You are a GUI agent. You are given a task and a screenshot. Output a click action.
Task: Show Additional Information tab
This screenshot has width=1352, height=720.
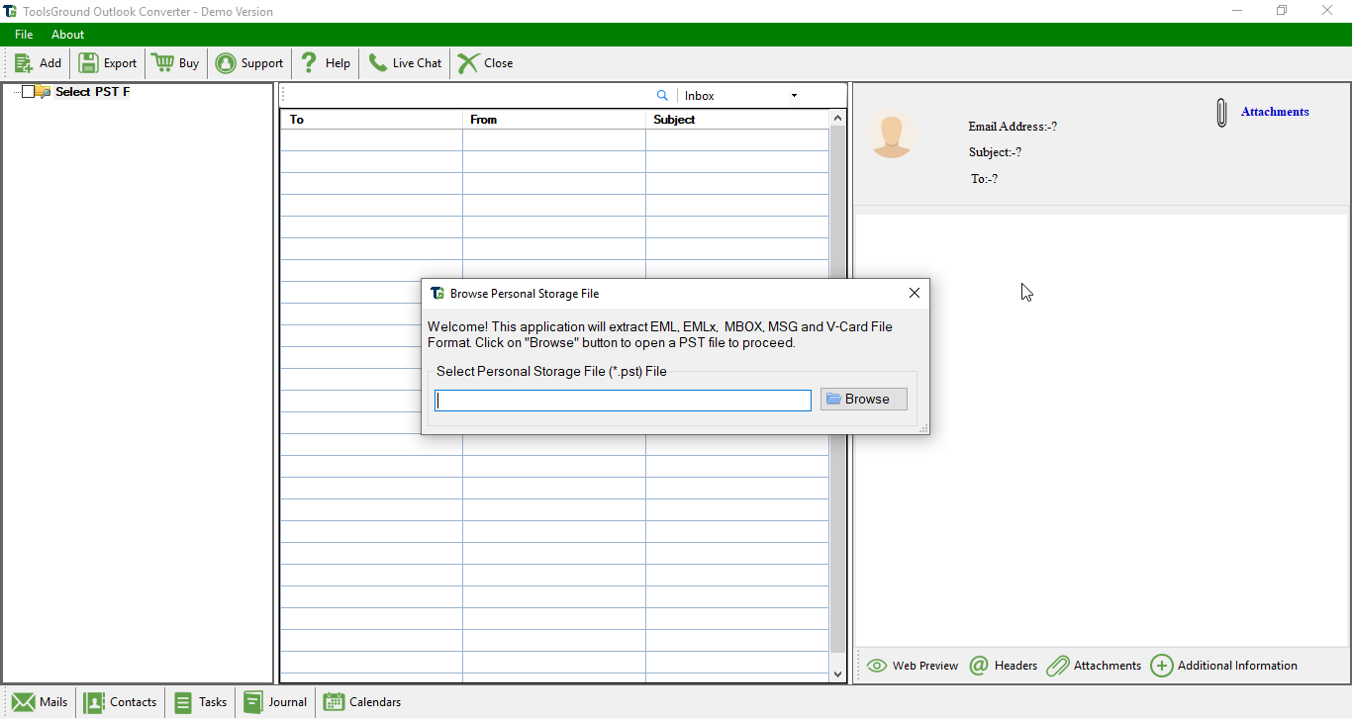pos(1224,666)
